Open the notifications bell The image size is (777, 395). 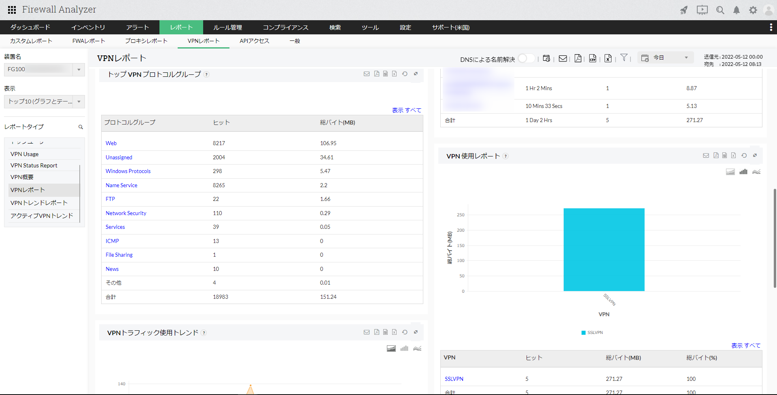click(x=737, y=10)
